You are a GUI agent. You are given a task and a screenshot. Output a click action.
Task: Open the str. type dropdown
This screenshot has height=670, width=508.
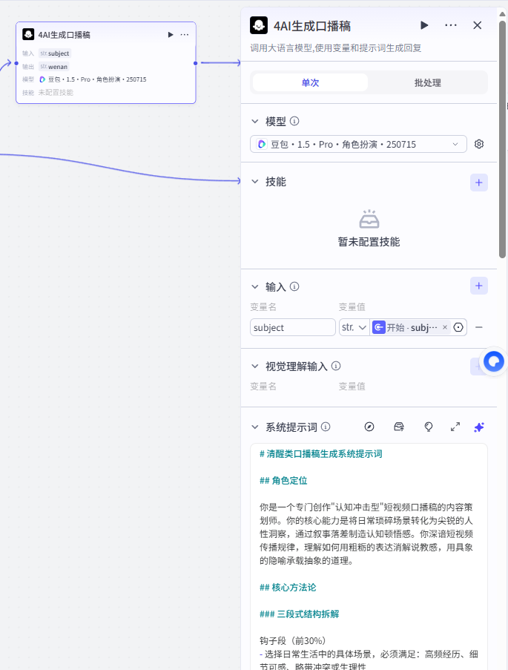click(354, 327)
